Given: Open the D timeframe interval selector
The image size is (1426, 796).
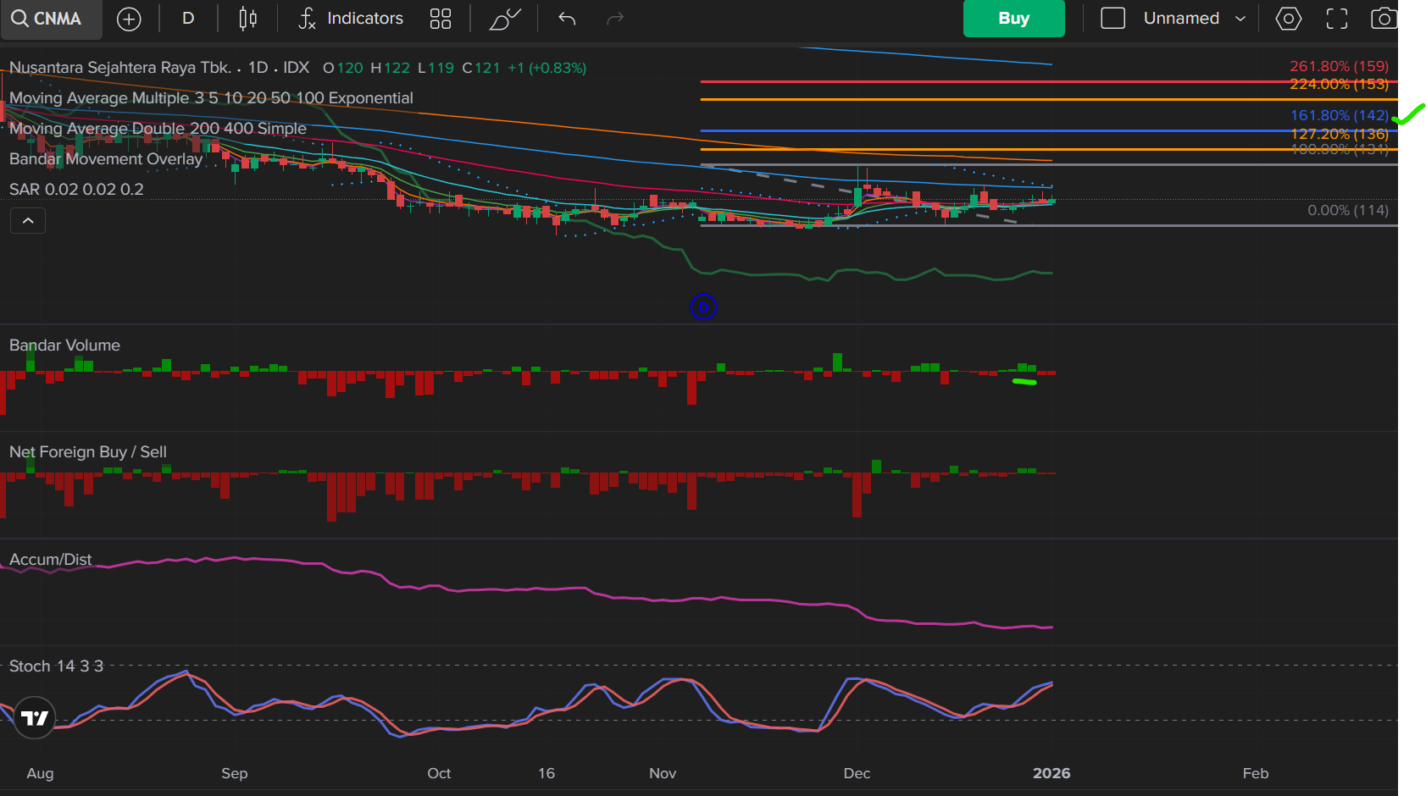Looking at the screenshot, I should pyautogui.click(x=188, y=19).
